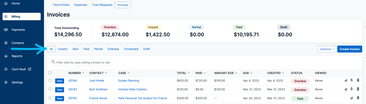Image resolution: width=366 pixels, height=104 pixels.
Task: Open the Jodi Hinkle contact link
Action: pos(97,81)
